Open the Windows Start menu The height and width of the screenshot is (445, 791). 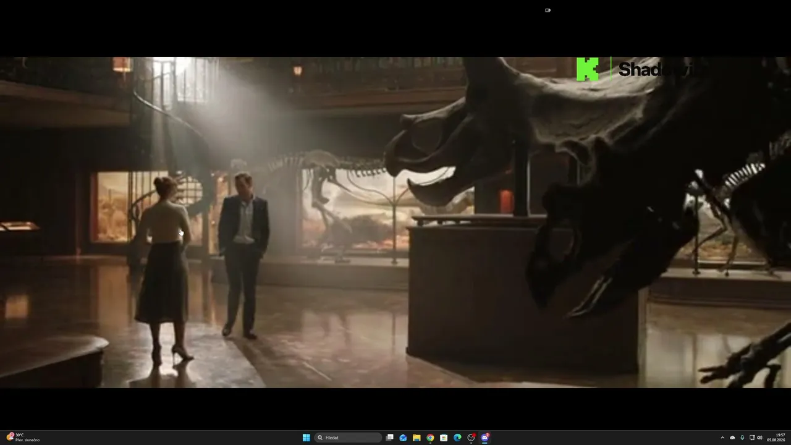(x=306, y=438)
